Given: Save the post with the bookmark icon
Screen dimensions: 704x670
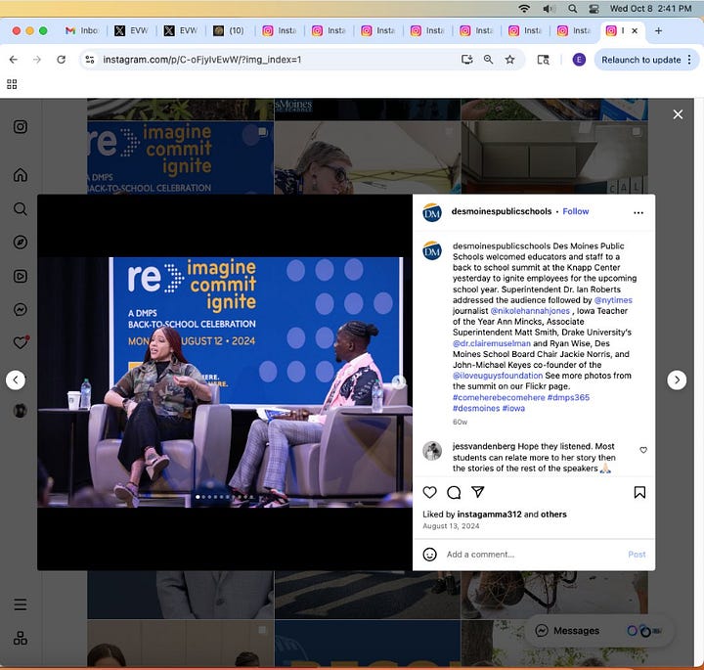Looking at the screenshot, I should click(639, 492).
